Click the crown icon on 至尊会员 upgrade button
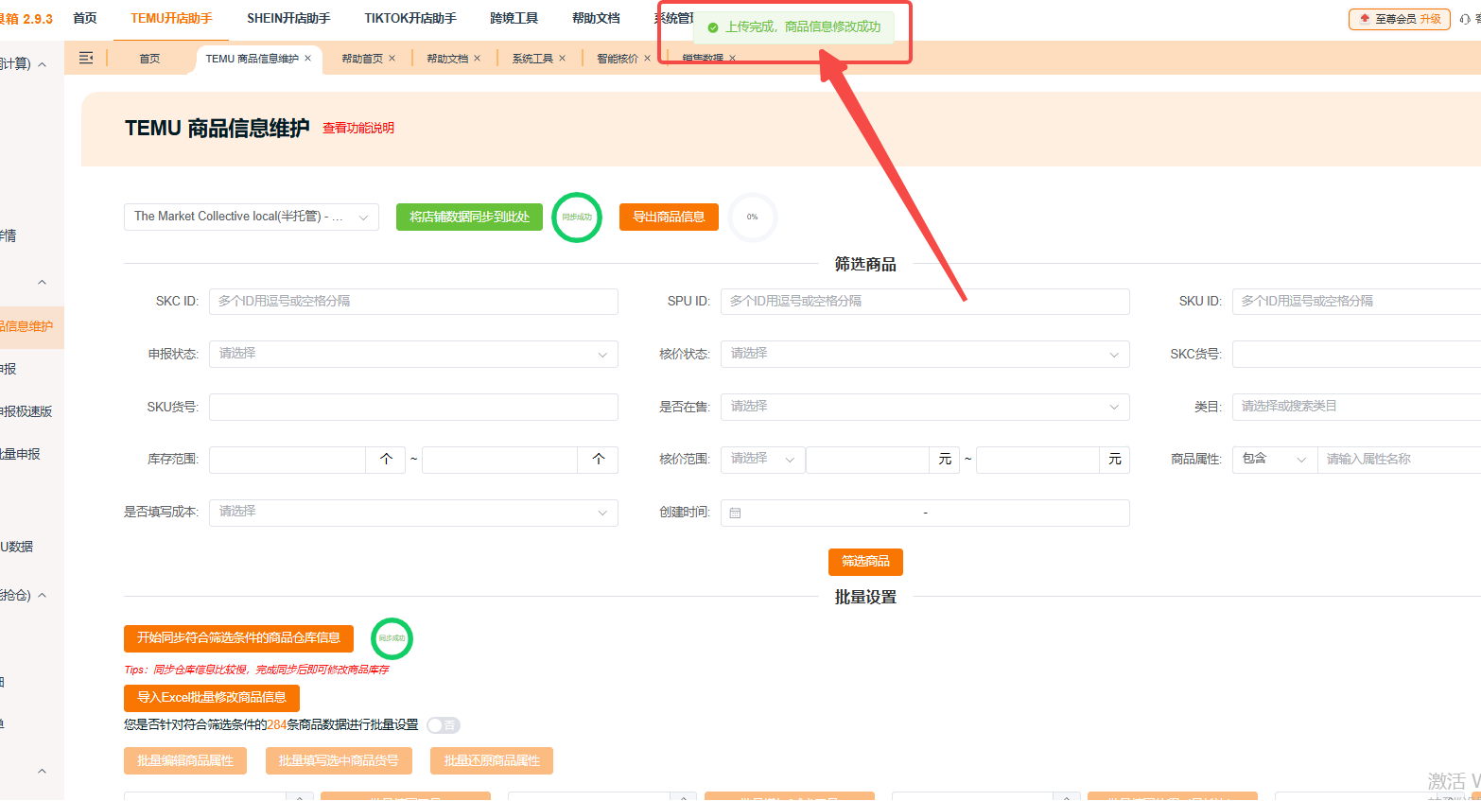The image size is (1481, 801). [x=1363, y=18]
